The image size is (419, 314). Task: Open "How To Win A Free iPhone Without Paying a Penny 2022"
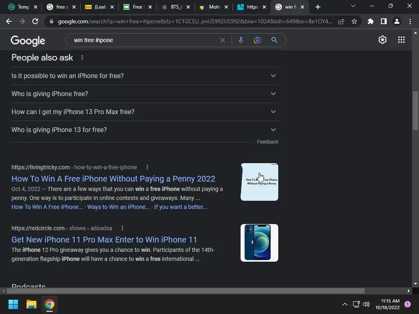(x=113, y=179)
